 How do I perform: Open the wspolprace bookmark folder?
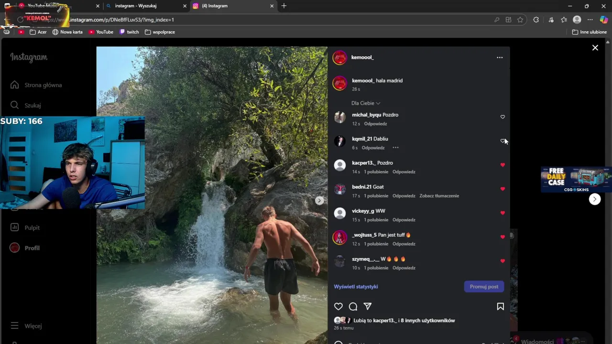[x=160, y=32]
